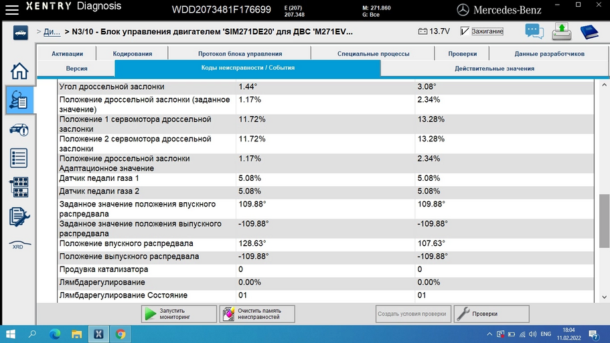Click value 128.63° in the table

(252, 243)
